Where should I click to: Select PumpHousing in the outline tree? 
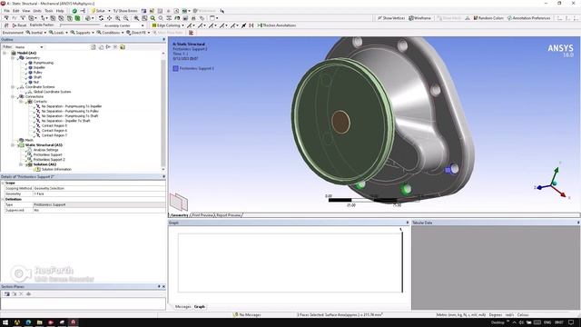[44, 63]
